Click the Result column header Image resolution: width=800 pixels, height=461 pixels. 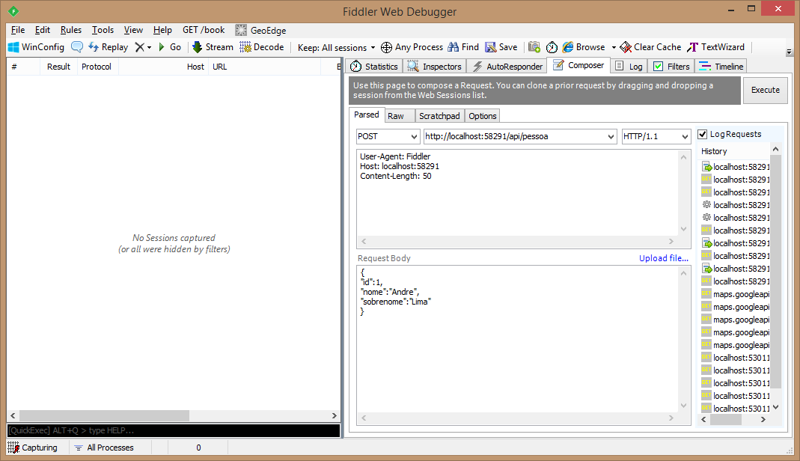coord(58,67)
